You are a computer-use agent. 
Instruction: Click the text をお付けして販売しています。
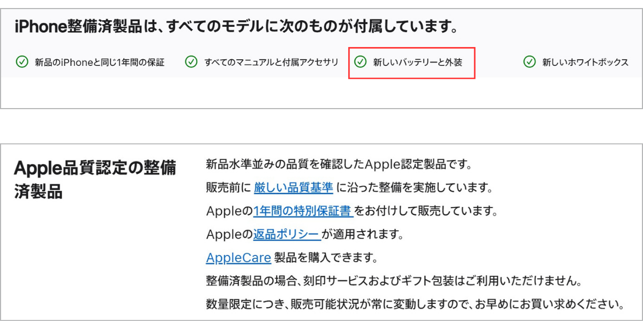pos(427,211)
